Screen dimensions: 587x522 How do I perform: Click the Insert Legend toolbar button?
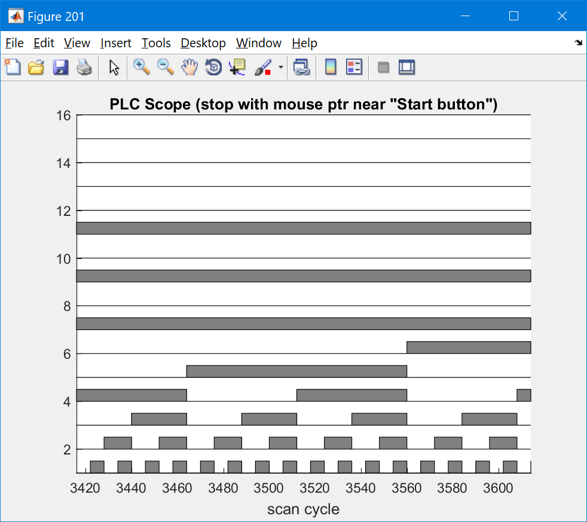click(x=354, y=68)
